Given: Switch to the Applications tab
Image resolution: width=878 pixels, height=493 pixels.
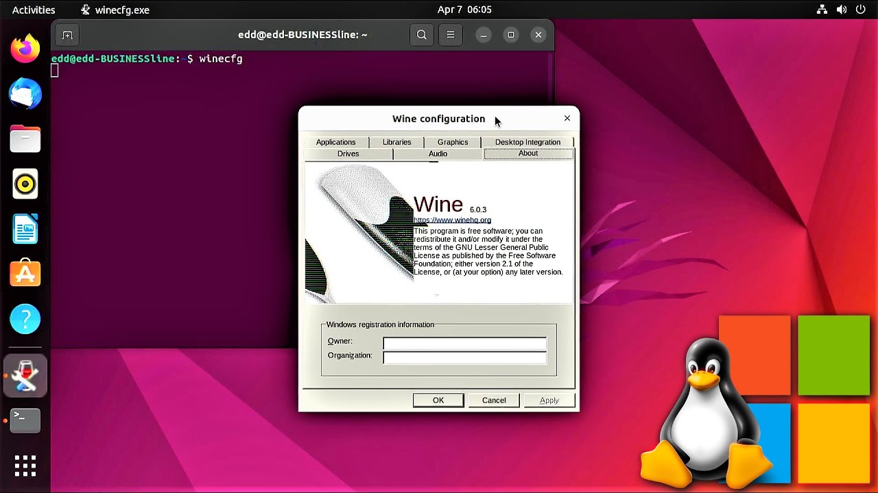Looking at the screenshot, I should (x=336, y=142).
